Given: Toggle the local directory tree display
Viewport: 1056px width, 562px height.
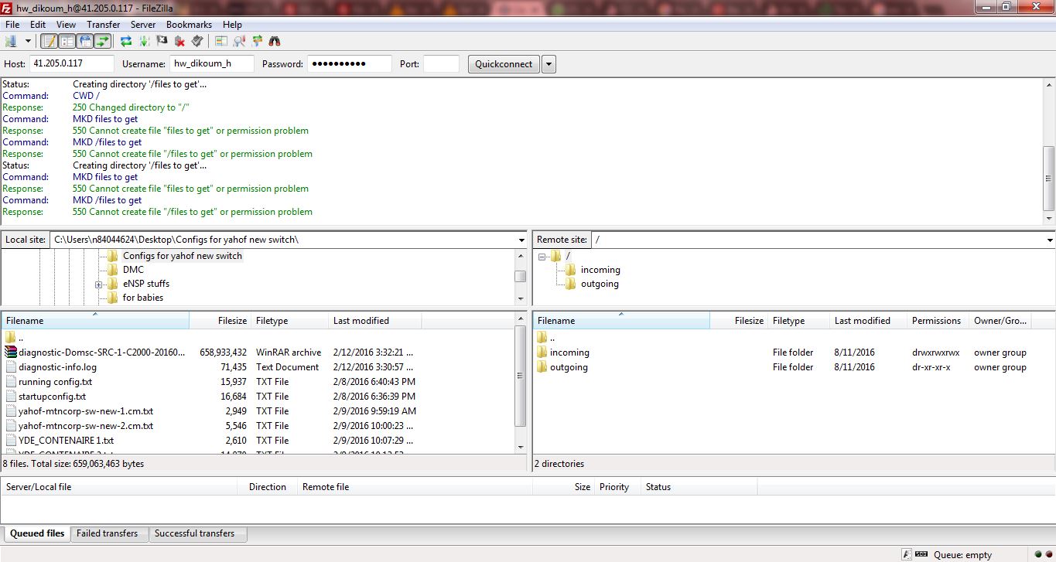Looking at the screenshot, I should 67,41.
